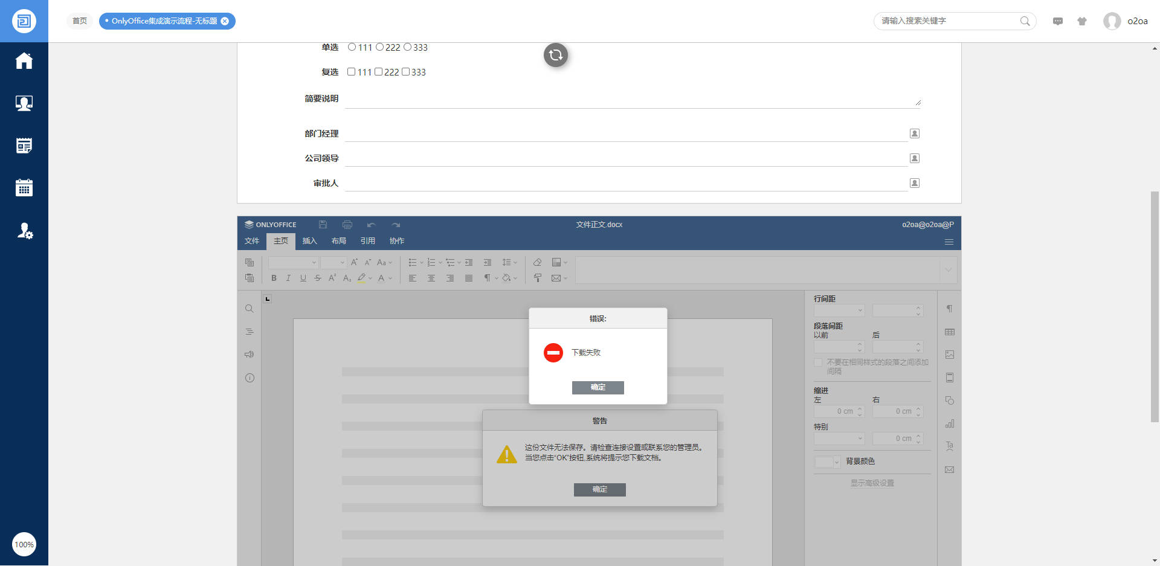Image resolution: width=1160 pixels, height=566 pixels.
Task: Open the search magnifier in editor sidebar
Action: pos(250,309)
